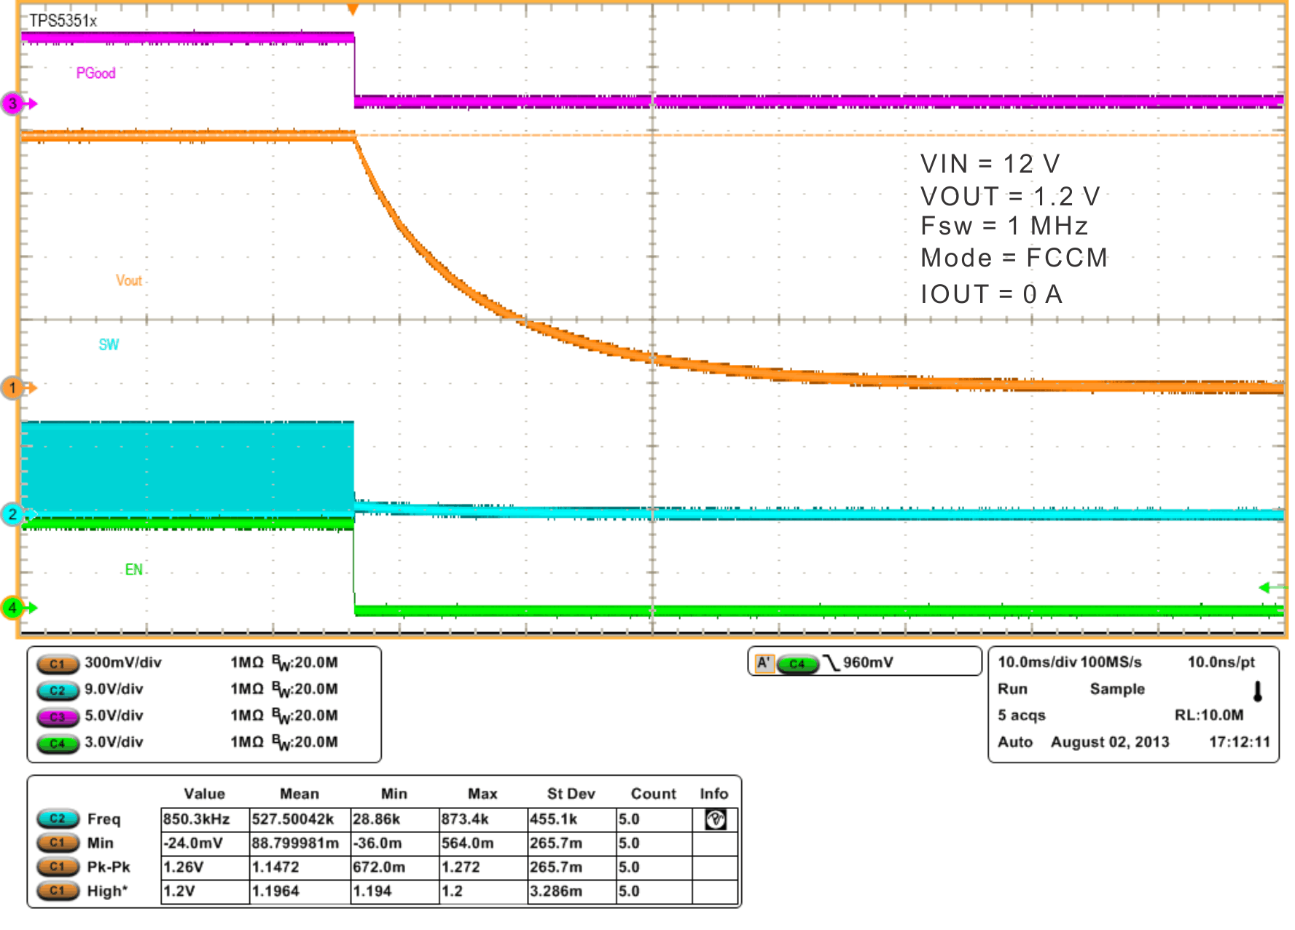
Task: Click the C3 1MΩ impedance entry
Action: (x=247, y=716)
